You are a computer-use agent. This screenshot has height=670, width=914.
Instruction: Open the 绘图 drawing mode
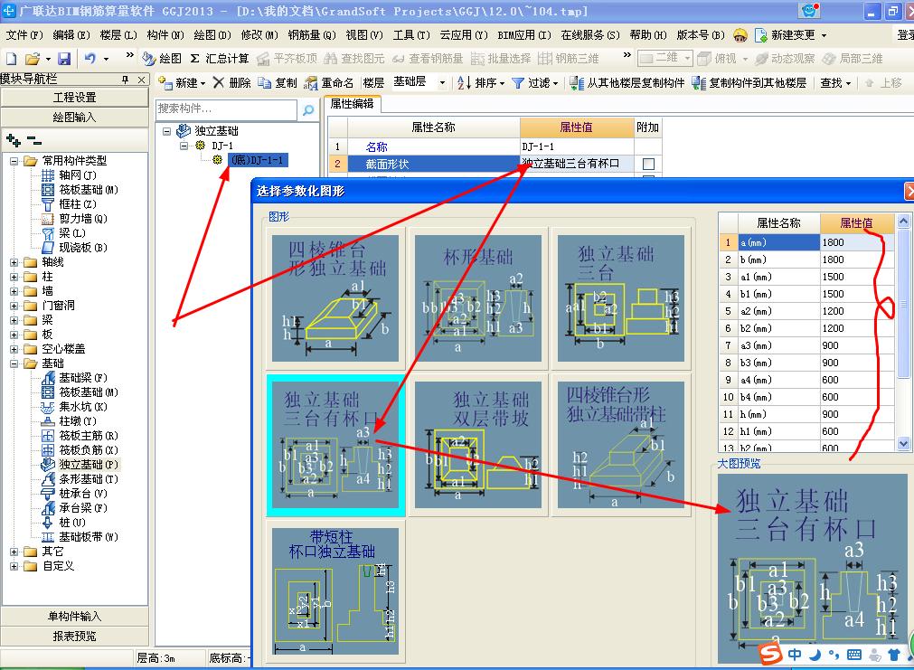[x=162, y=58]
